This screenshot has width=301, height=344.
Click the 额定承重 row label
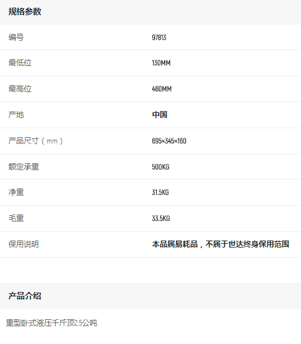coord(23,167)
